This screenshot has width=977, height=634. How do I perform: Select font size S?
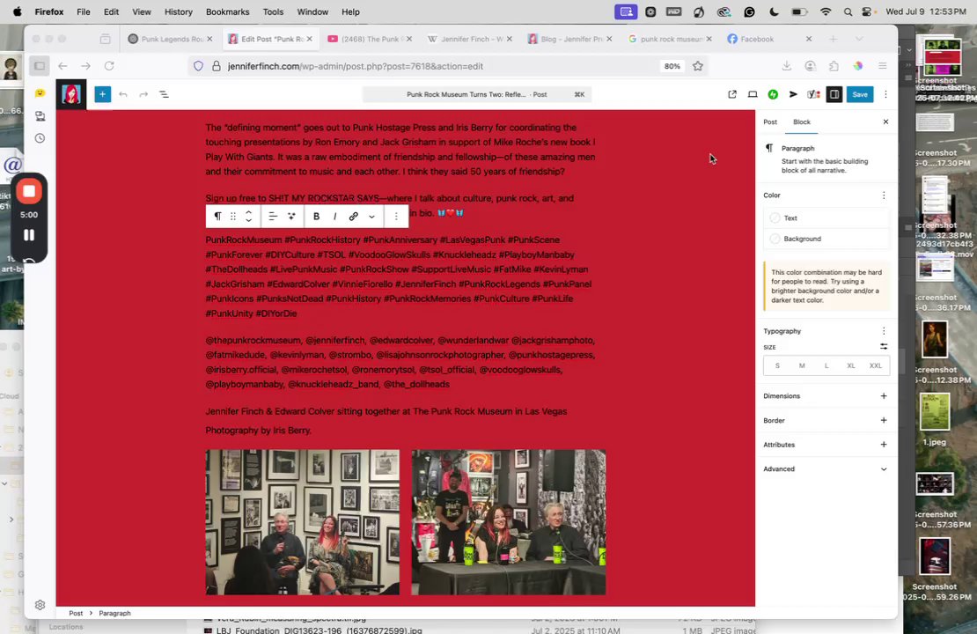777,366
